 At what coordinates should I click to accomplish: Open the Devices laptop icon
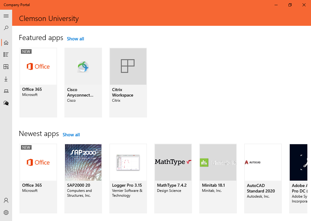tap(6, 91)
